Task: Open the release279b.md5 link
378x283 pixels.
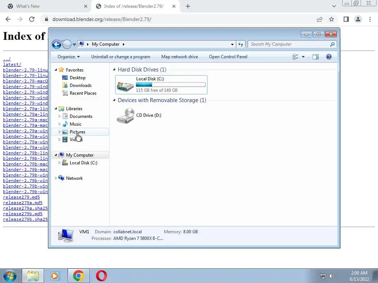Action: (x=23, y=214)
